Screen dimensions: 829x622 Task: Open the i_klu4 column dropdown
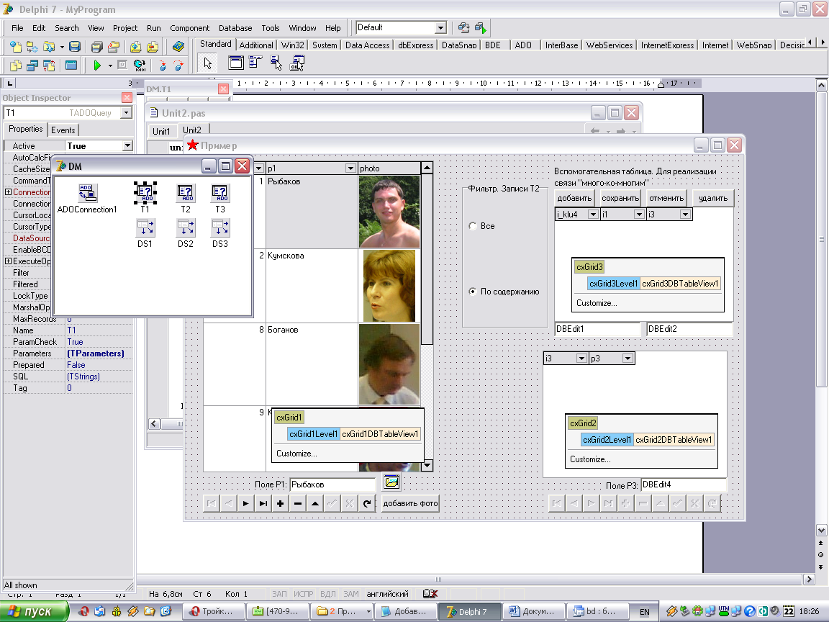pos(593,215)
